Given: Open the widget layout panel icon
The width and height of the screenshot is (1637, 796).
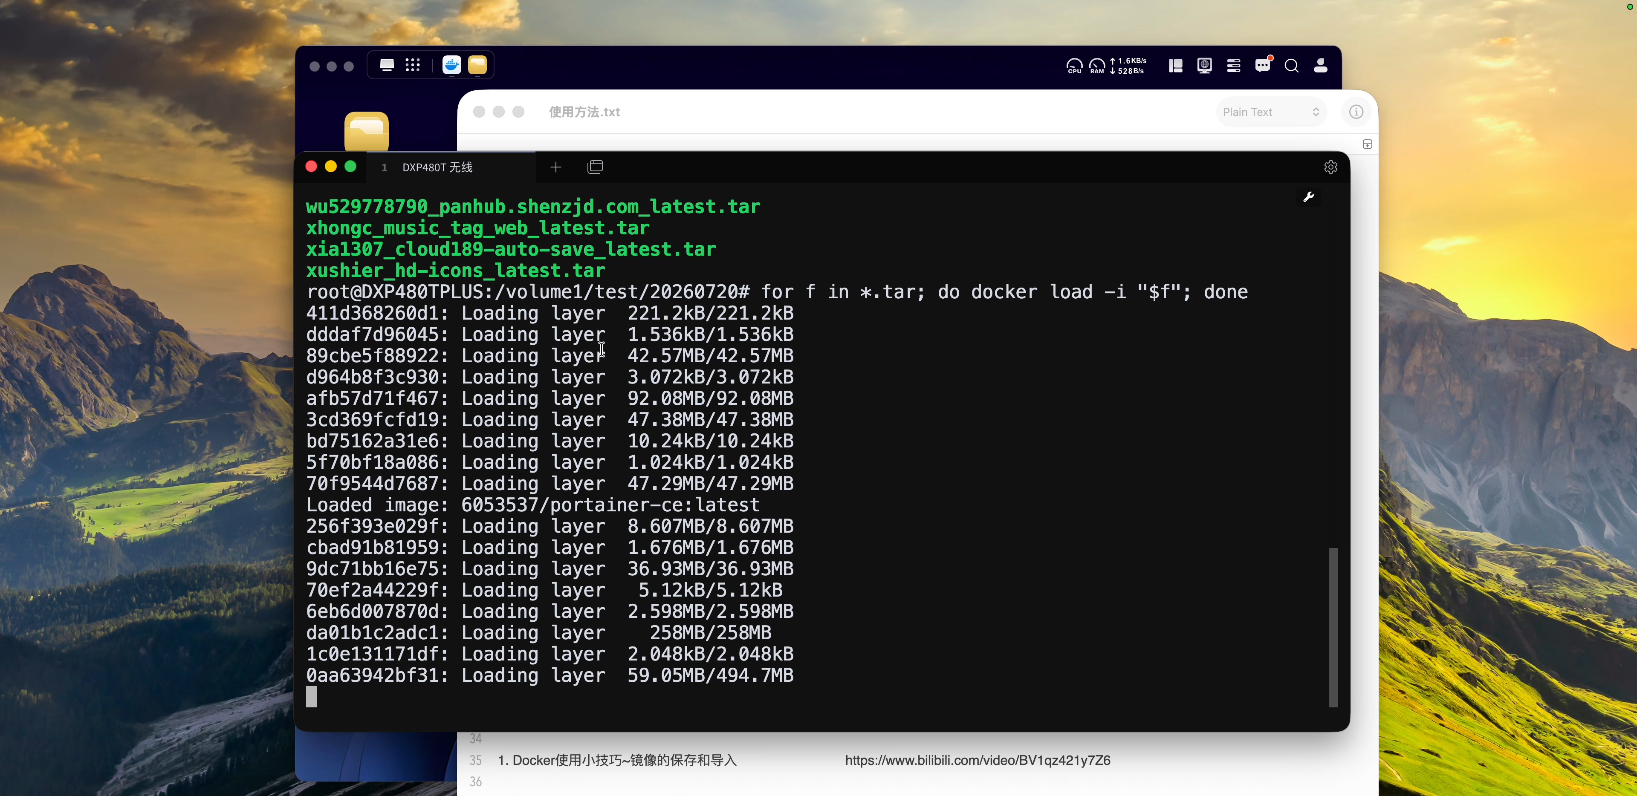Looking at the screenshot, I should pyautogui.click(x=1175, y=66).
